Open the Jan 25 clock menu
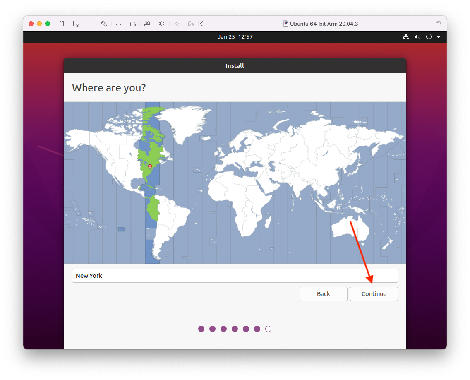 (x=235, y=37)
